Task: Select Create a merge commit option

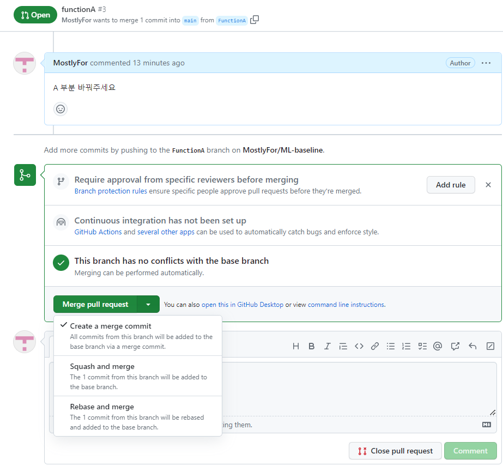Action: [138, 336]
